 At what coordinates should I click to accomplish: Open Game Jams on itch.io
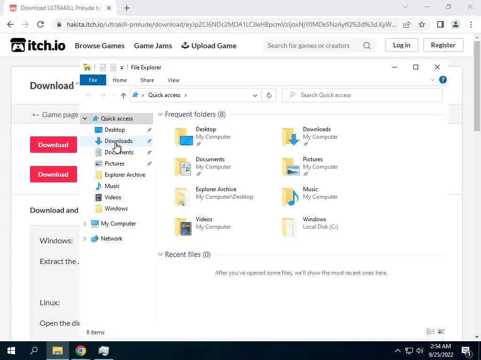point(153,45)
